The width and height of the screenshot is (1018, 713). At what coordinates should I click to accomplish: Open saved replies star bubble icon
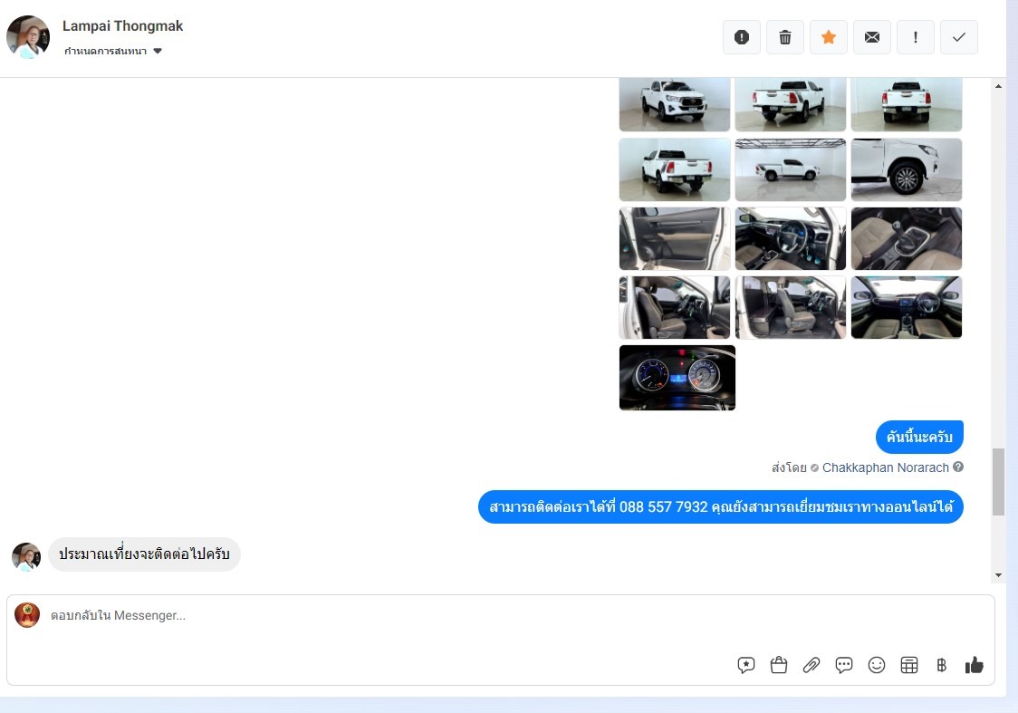click(x=746, y=665)
